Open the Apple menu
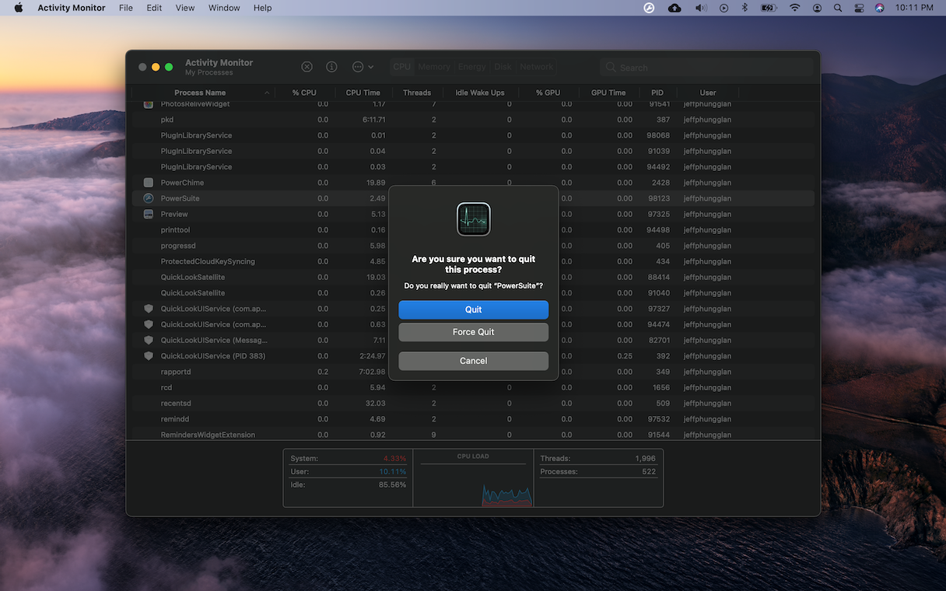The width and height of the screenshot is (946, 591). coord(19,8)
